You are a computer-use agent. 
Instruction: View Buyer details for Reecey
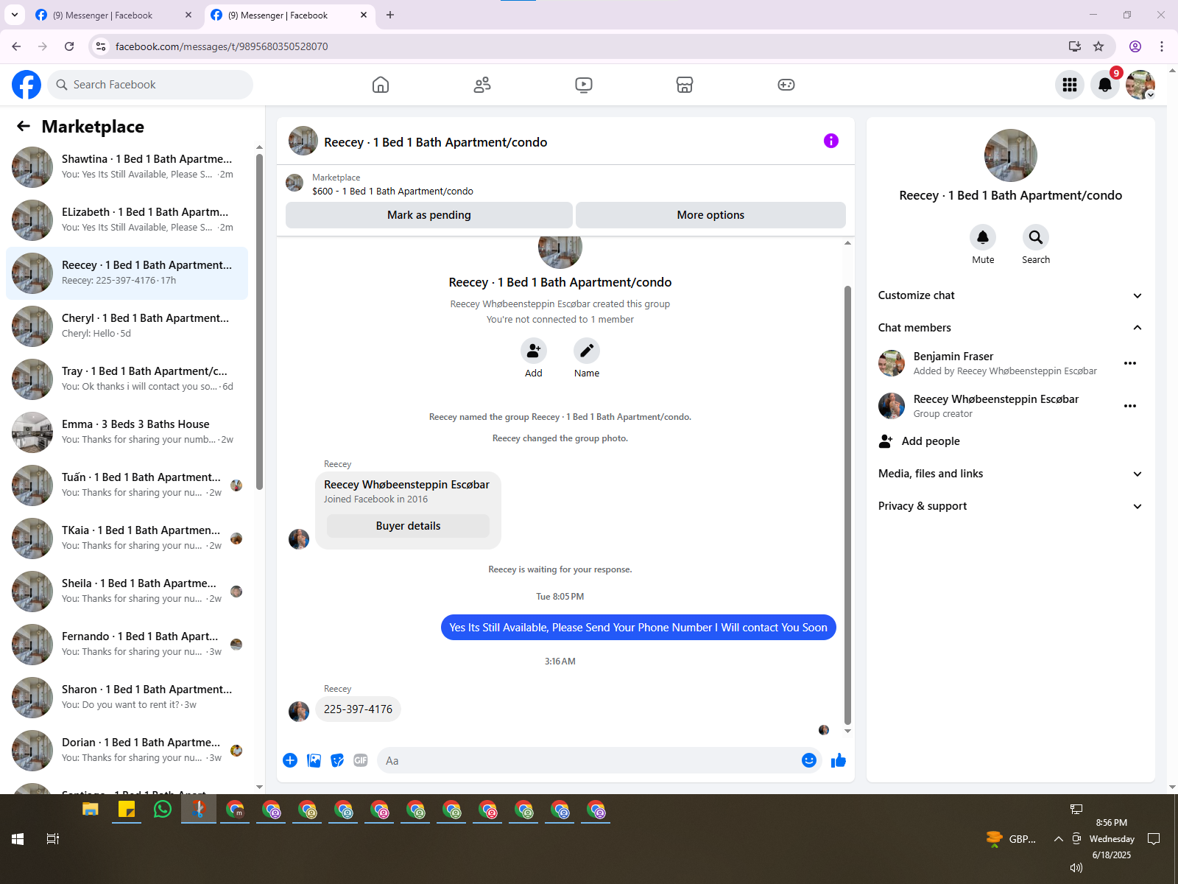point(408,526)
